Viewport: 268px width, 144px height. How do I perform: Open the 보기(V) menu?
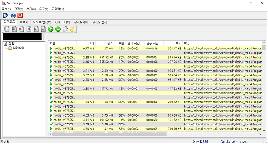(31, 9)
